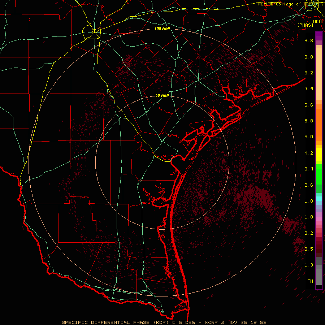
Task: Click the 2.6 legend value
Action: [309, 185]
